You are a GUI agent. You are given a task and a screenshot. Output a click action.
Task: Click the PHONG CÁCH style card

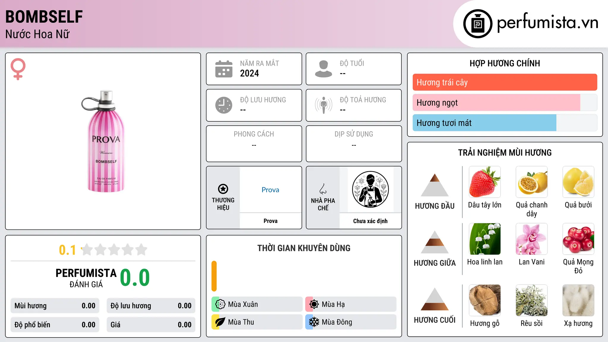pos(254,144)
